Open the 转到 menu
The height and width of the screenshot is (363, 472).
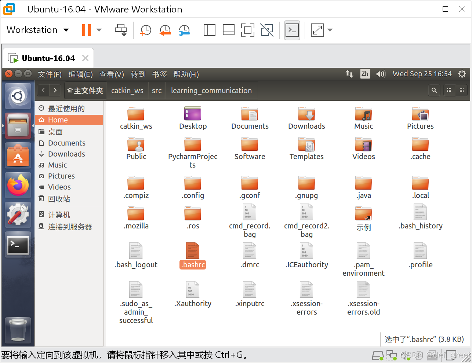click(x=138, y=74)
